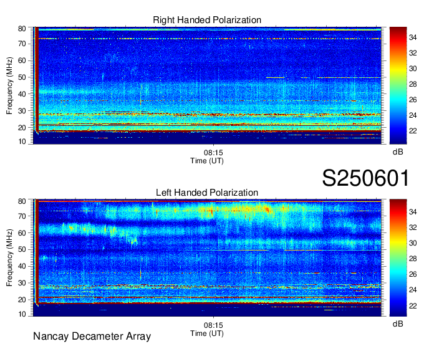
Task: Click "Frequency (MHz)" axis label of Left Handed plot
Action: tap(9, 258)
